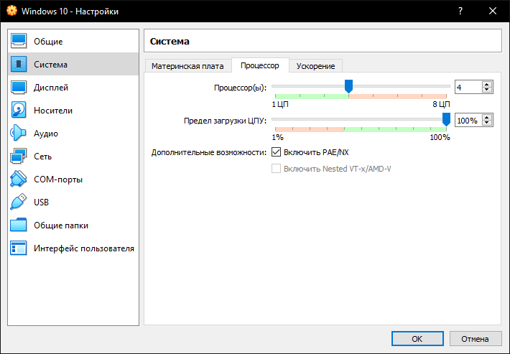The image size is (510, 354).
Task: Click the Процессор(ы): field label
Action: [x=240, y=88]
